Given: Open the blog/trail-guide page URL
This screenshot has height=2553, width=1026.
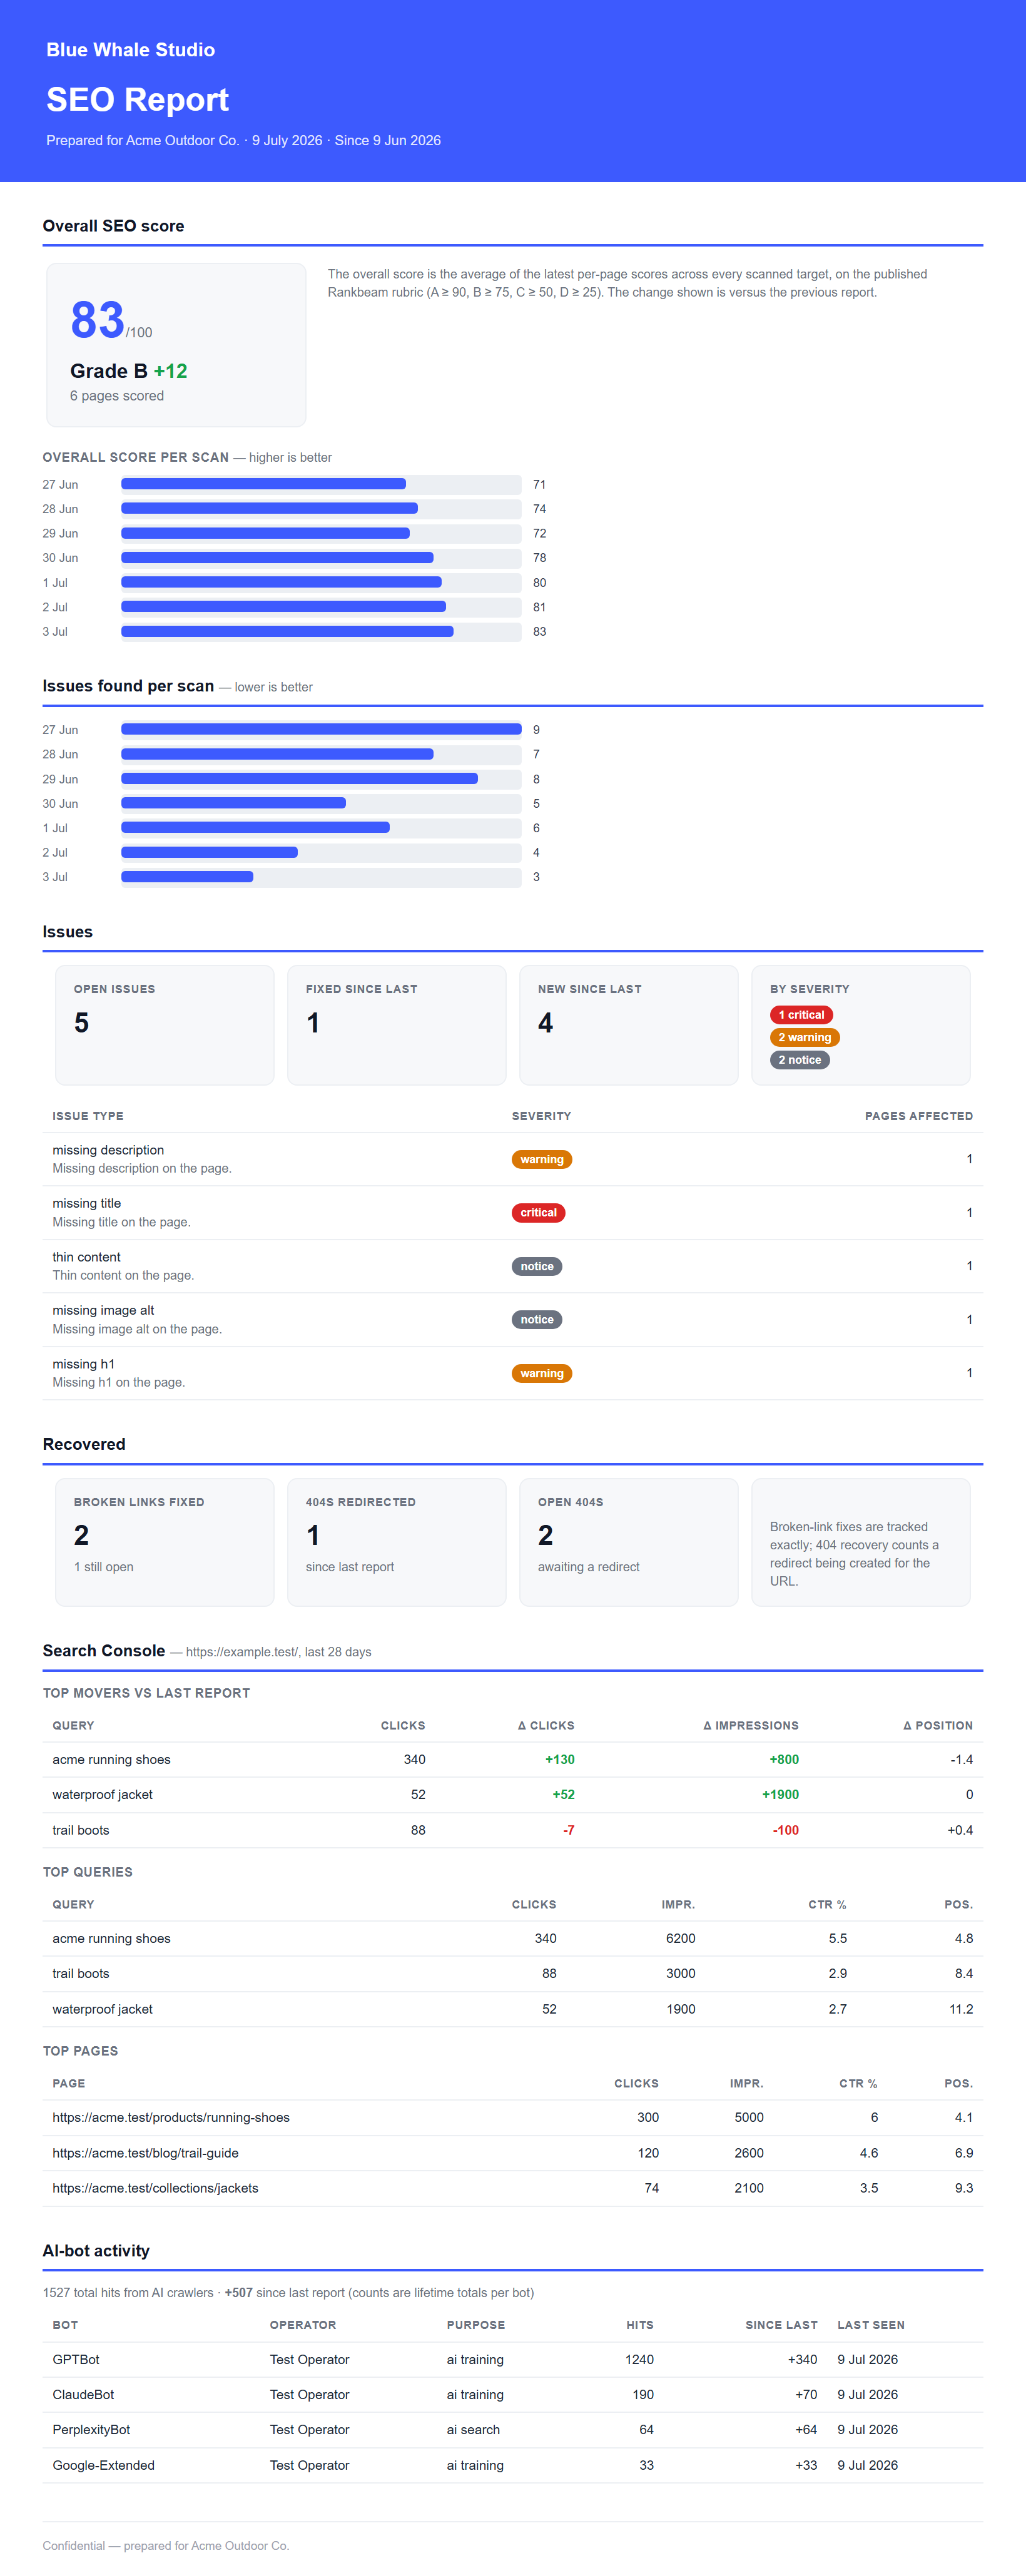Looking at the screenshot, I should (x=145, y=2153).
